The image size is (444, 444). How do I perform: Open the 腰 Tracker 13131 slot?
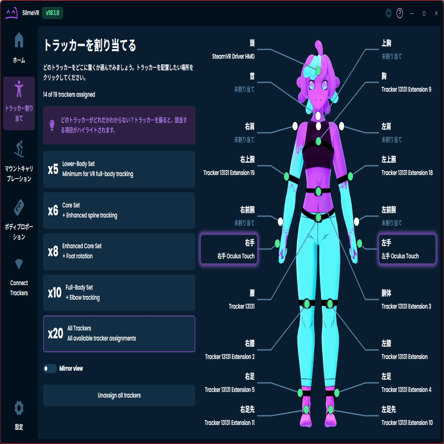point(229,300)
